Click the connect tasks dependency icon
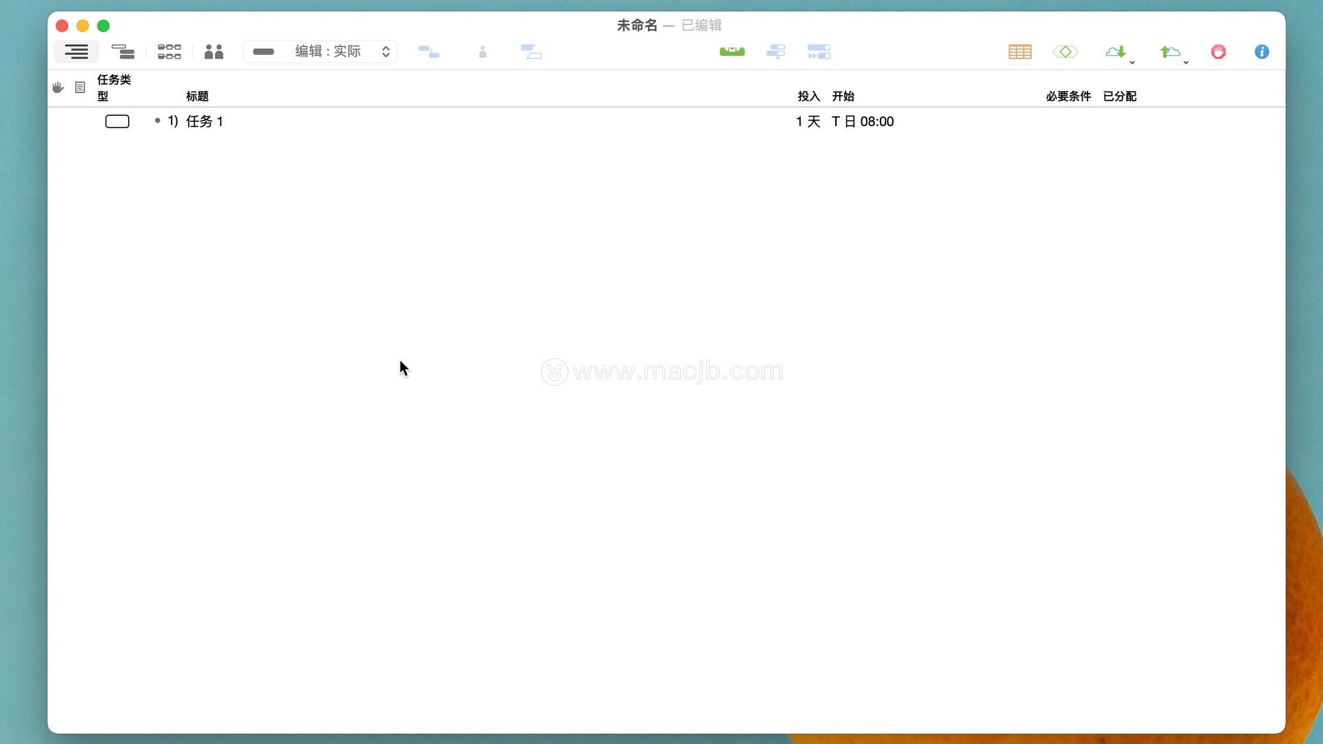 pyautogui.click(x=429, y=52)
